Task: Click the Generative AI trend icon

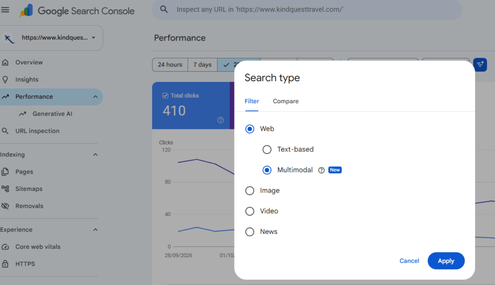Action: pos(22,114)
